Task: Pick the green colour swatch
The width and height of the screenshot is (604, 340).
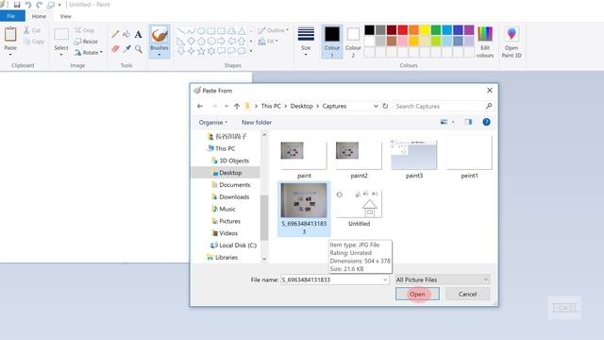Action: [x=436, y=30]
